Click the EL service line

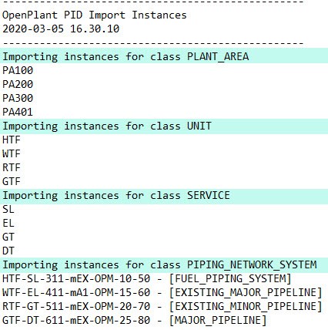tap(8, 223)
